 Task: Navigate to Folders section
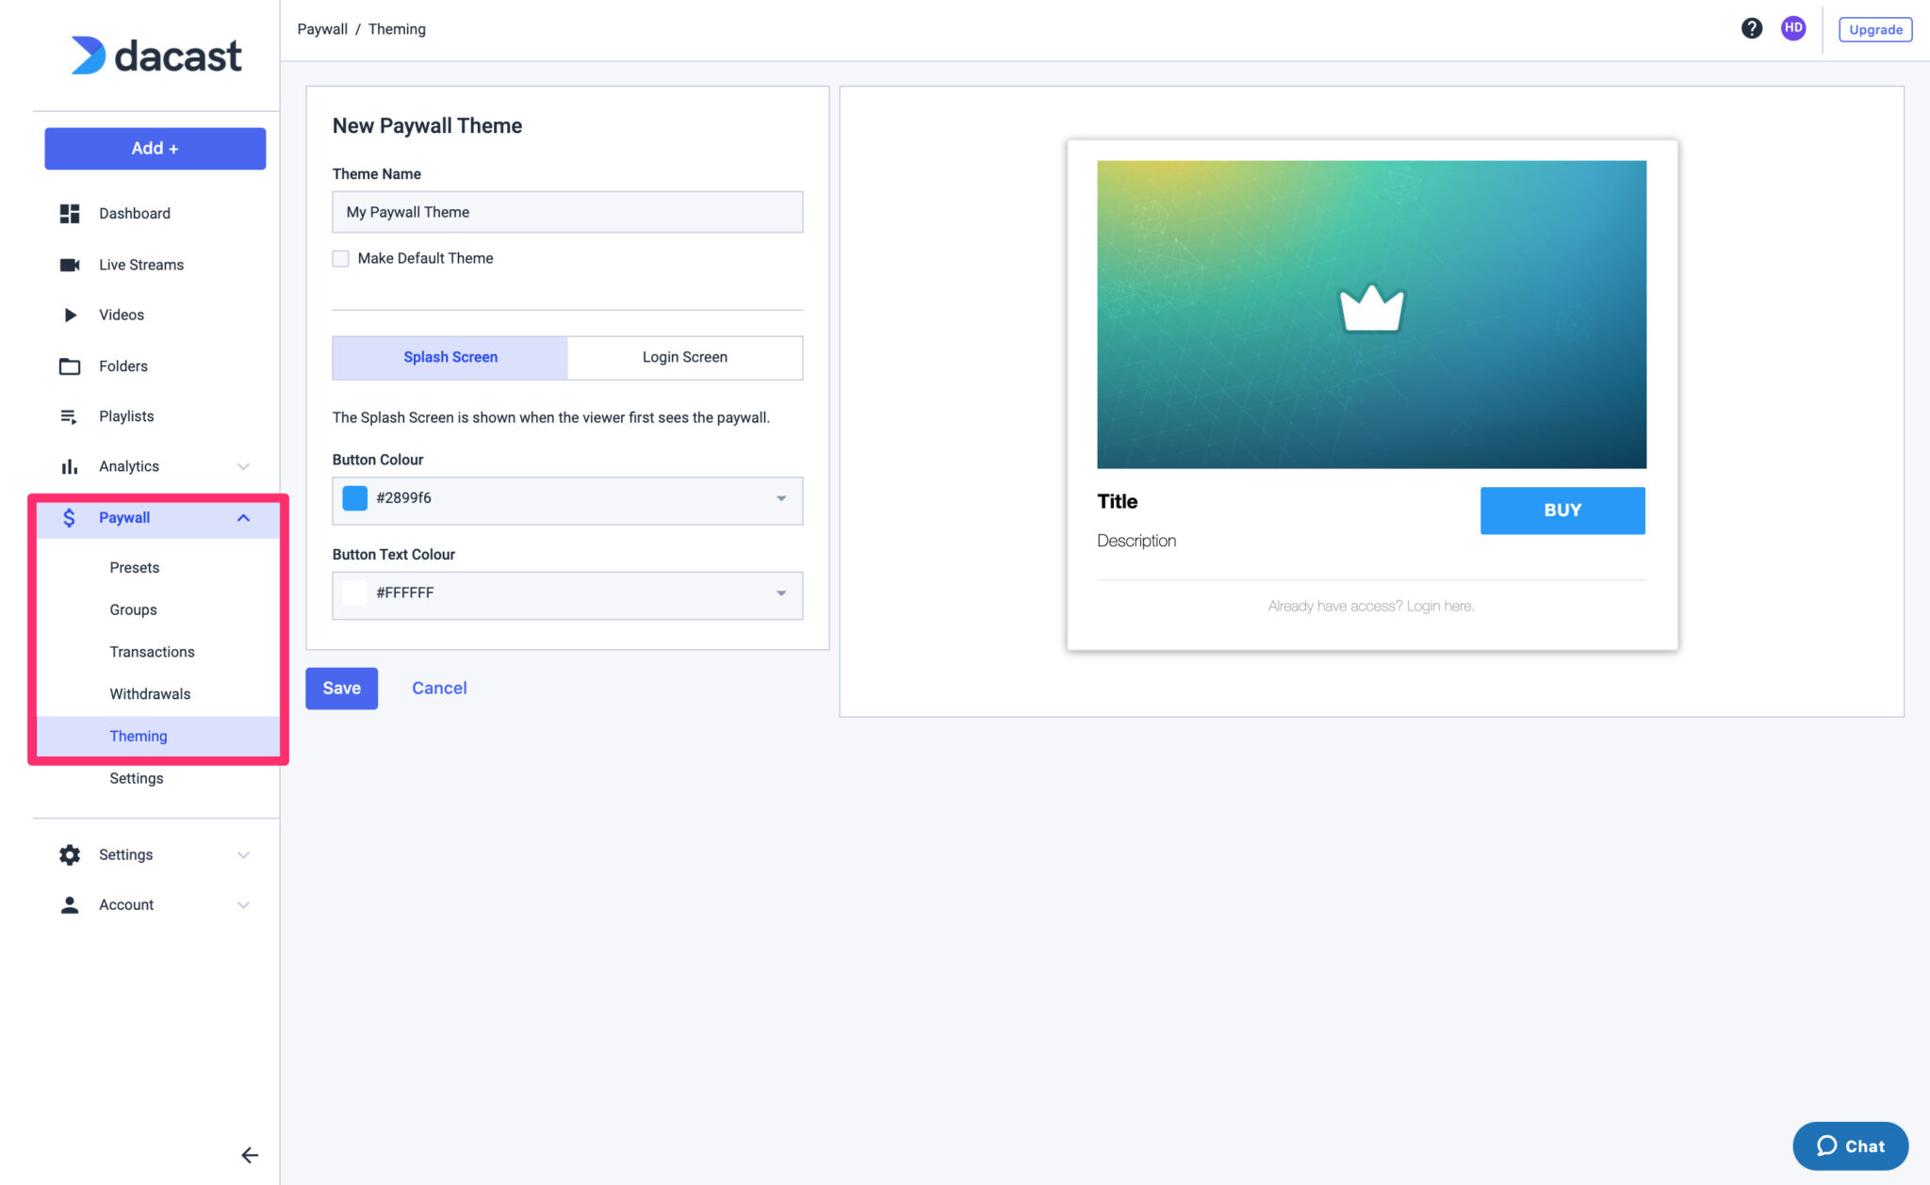coord(122,365)
